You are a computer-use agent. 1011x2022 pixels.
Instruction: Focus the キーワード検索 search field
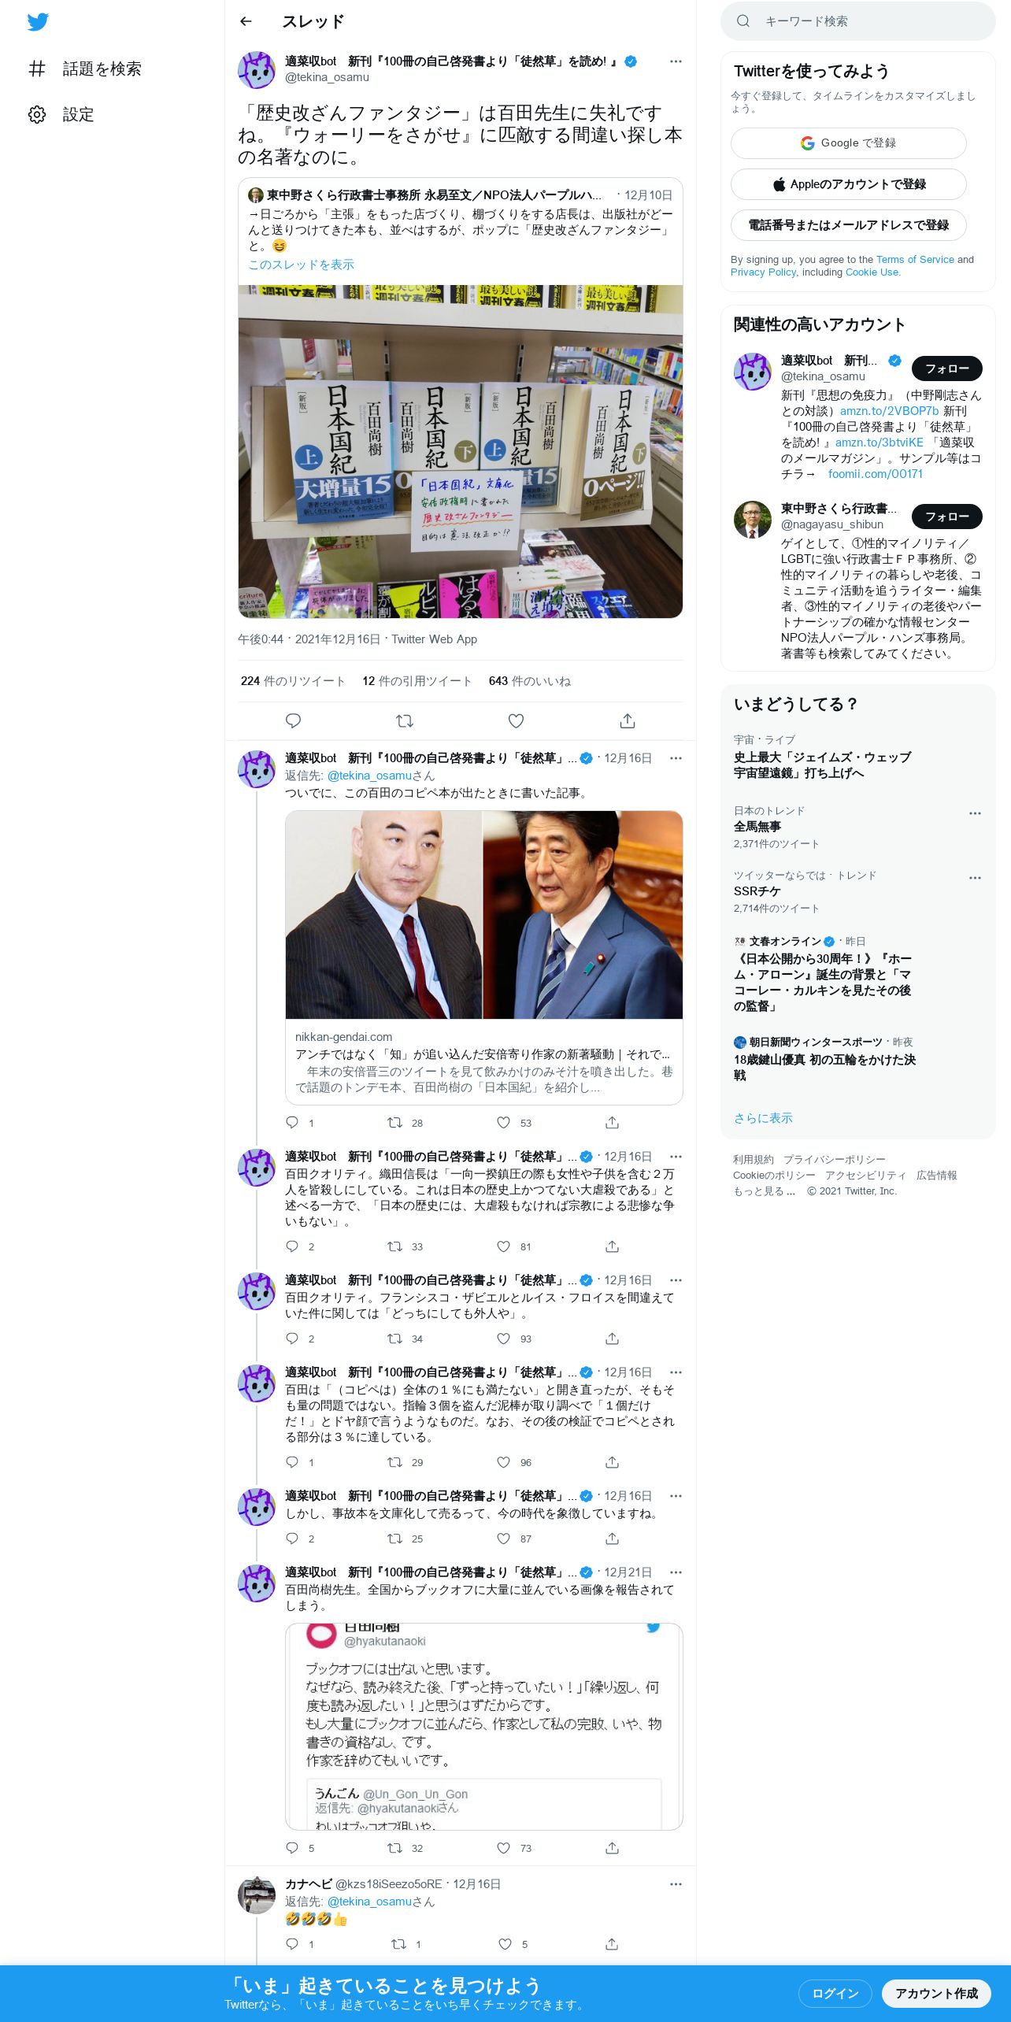pyautogui.click(x=858, y=21)
